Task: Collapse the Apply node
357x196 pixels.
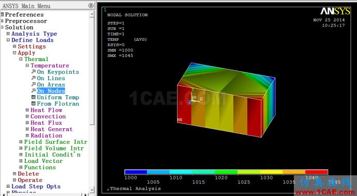Action: (x=14, y=53)
